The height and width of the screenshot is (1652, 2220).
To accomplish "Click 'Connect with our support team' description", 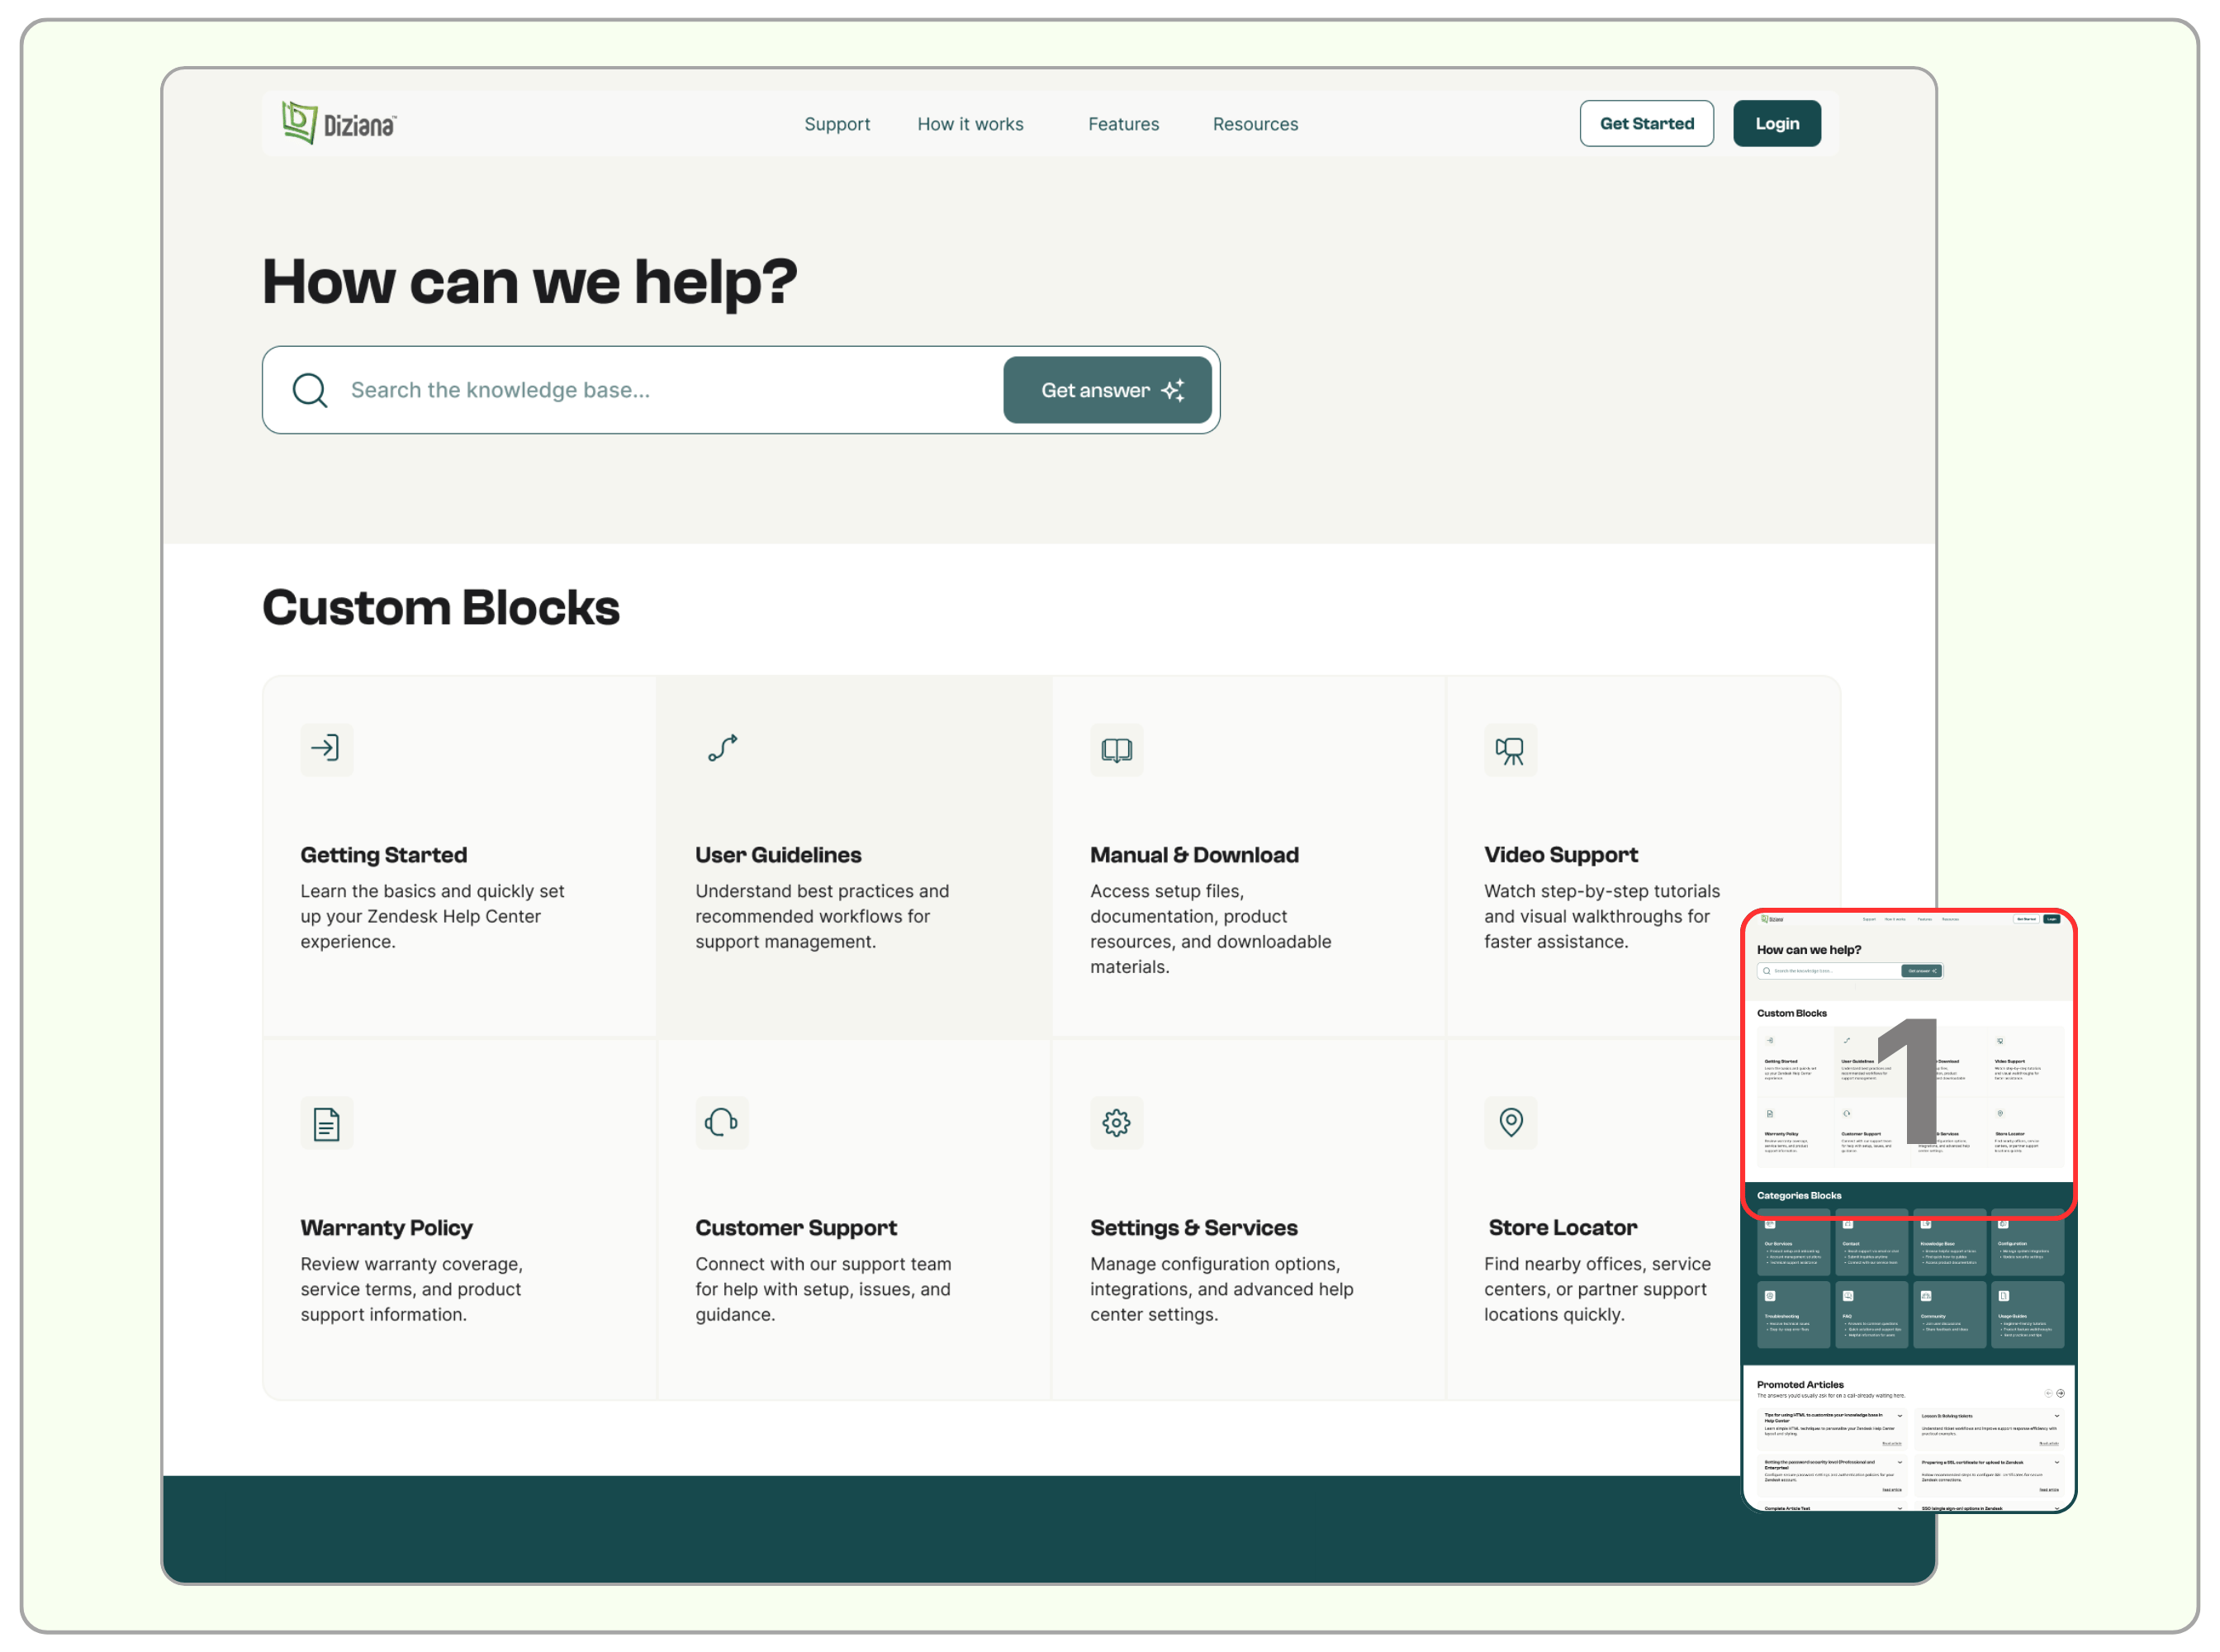I will click(x=823, y=1289).
